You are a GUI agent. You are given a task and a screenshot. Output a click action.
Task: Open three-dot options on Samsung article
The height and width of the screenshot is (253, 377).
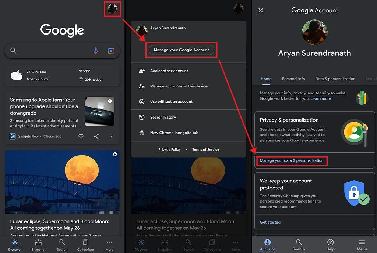click(x=112, y=137)
